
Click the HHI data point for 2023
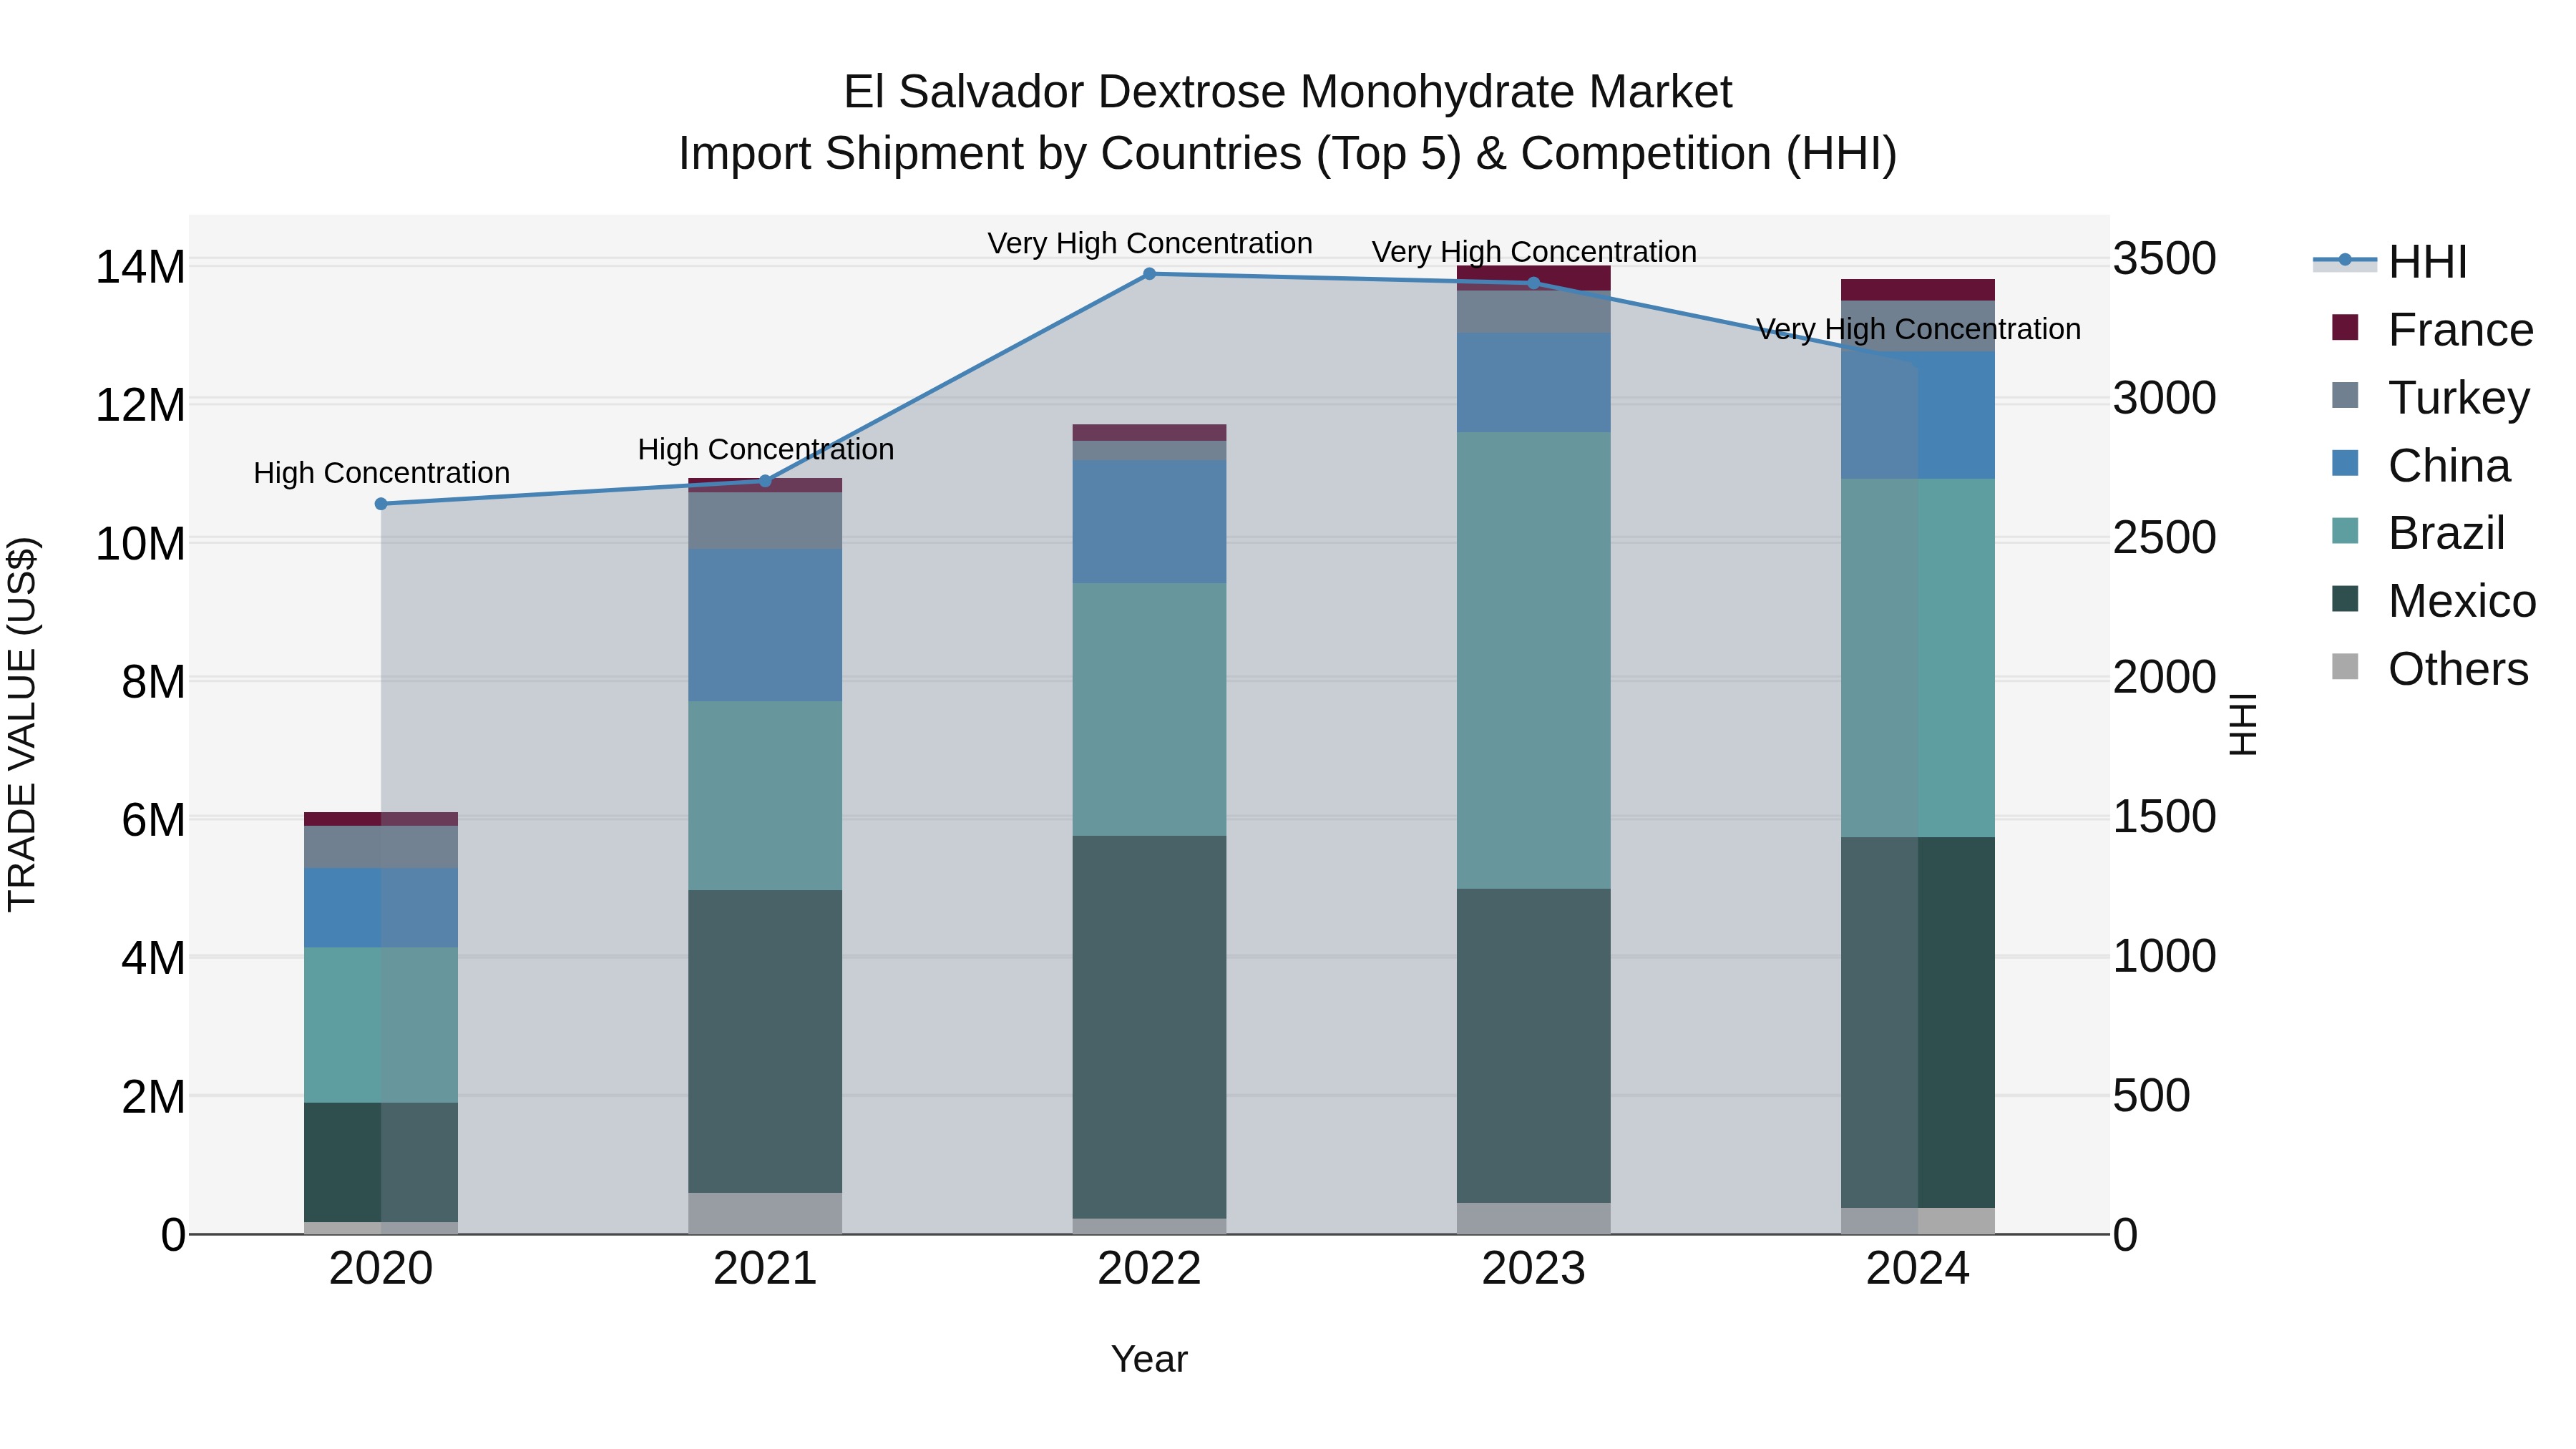[1534, 283]
